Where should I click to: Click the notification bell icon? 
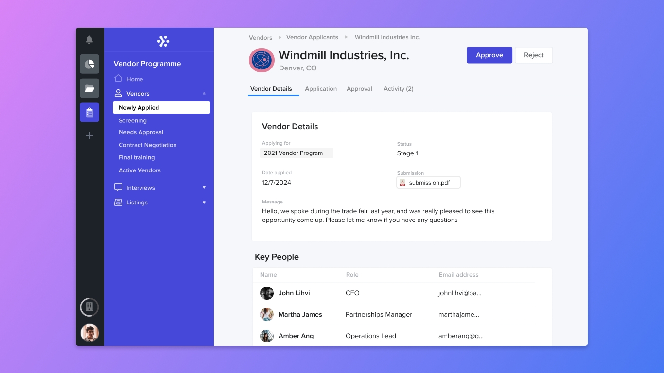89,40
